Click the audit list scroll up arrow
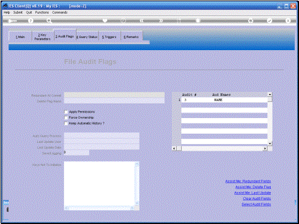Image resolution: width=299 pixels, height=224 pixels. (270, 94)
